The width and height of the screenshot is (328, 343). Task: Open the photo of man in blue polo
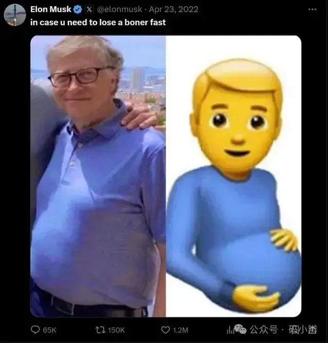(x=98, y=176)
